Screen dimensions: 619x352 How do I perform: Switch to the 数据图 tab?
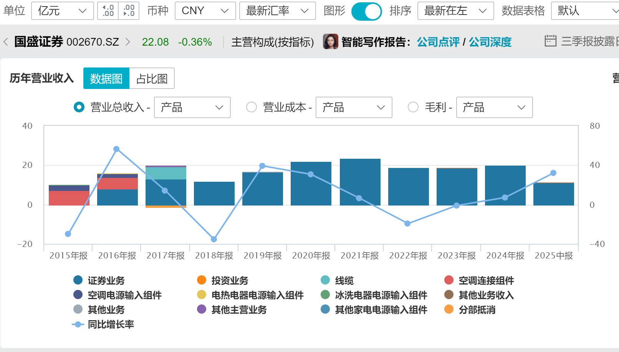(x=106, y=79)
